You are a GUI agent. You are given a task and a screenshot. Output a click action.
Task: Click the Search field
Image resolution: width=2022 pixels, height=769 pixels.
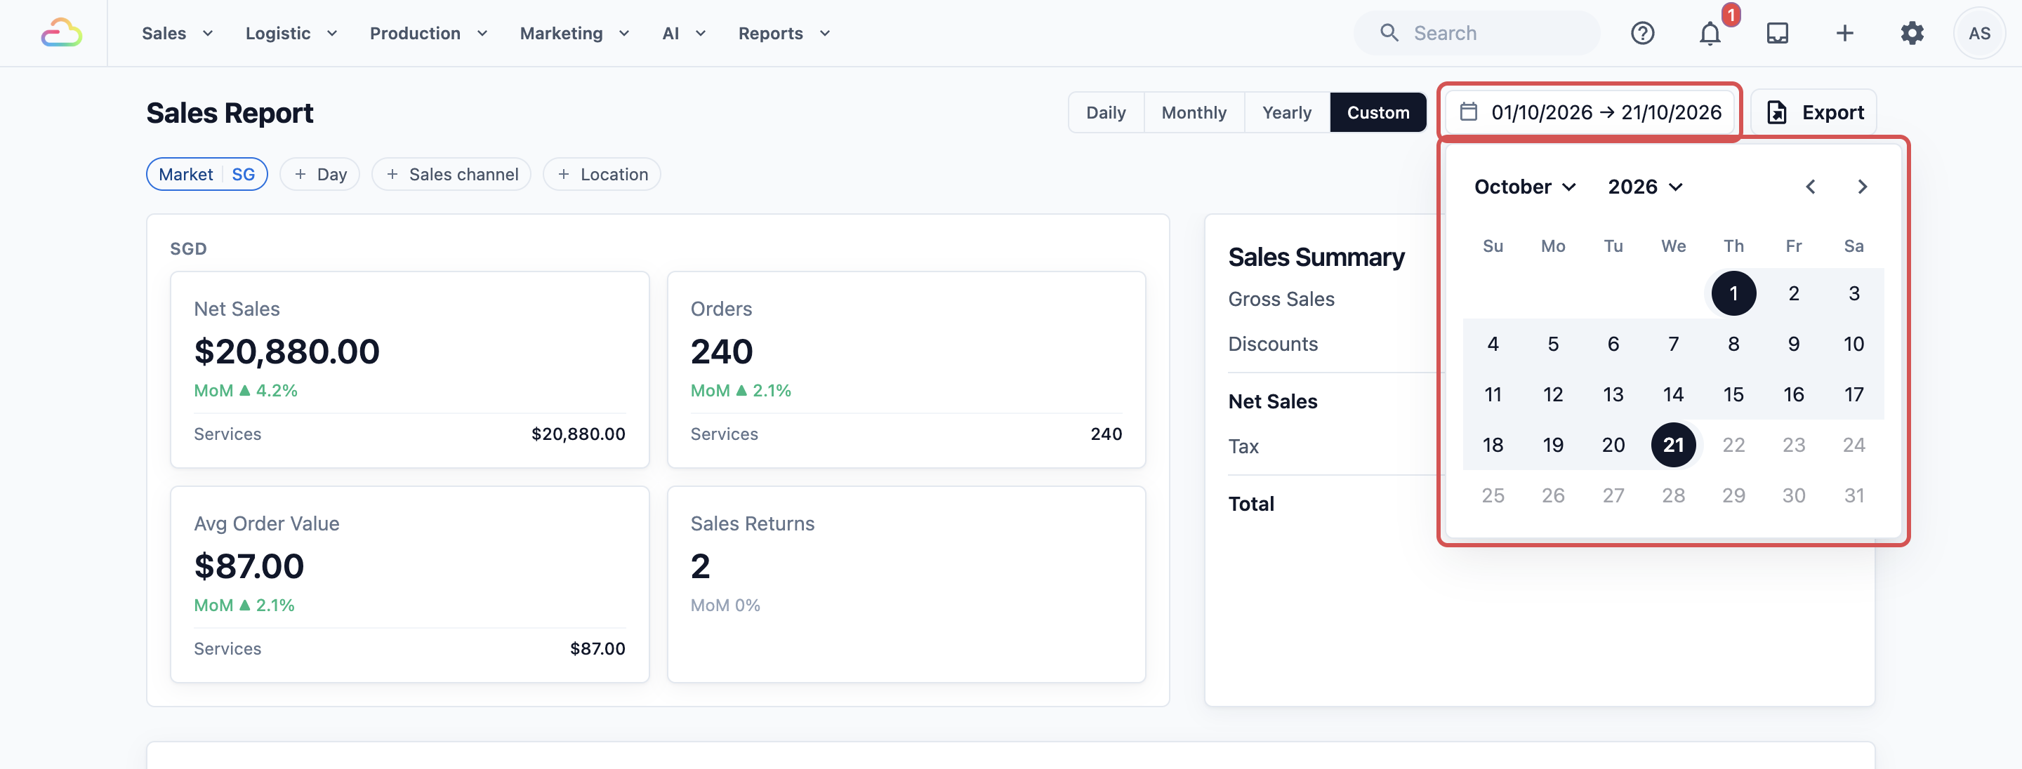[1476, 33]
